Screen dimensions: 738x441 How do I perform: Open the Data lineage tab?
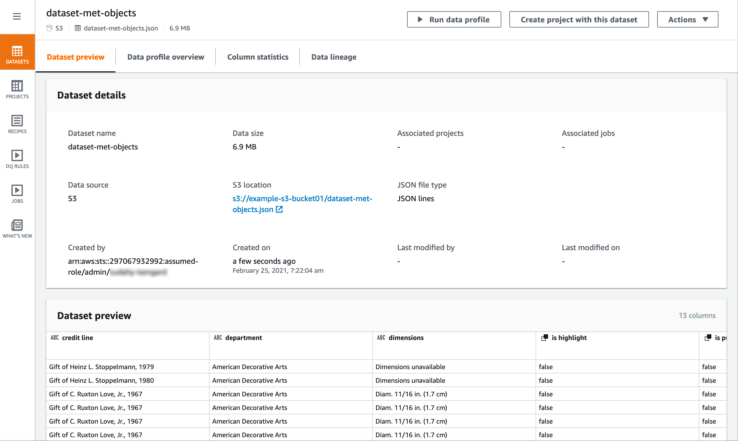point(334,57)
